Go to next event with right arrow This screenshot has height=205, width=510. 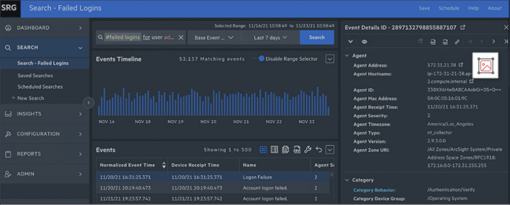(x=493, y=41)
